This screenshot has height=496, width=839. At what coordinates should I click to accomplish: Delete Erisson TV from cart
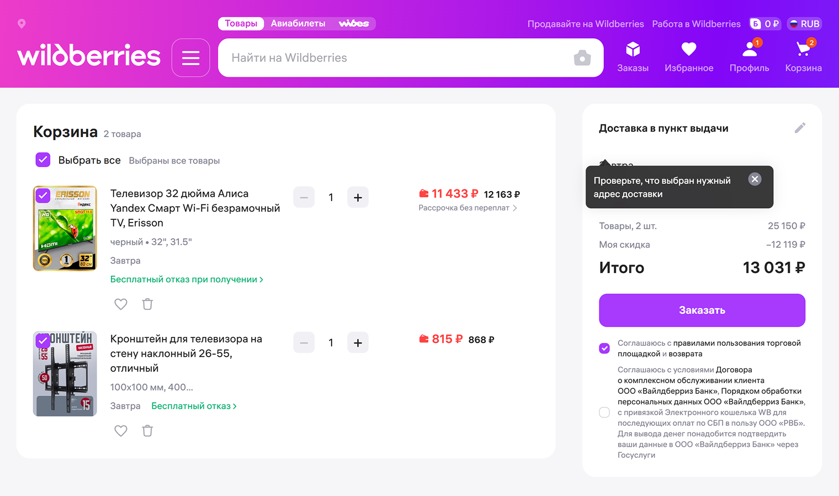[x=147, y=304]
